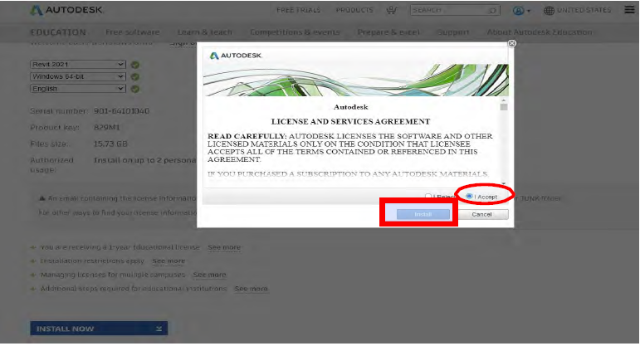Click the search magnifier icon

(492, 11)
